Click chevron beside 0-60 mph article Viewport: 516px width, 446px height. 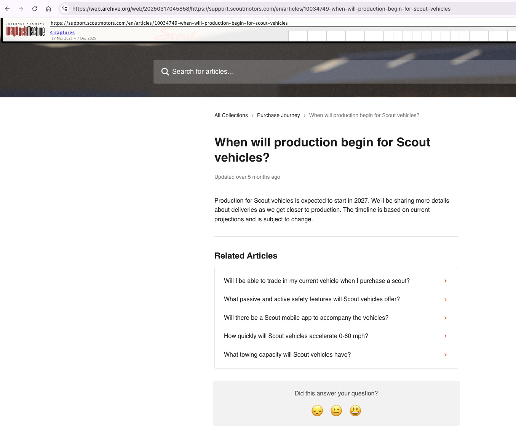click(446, 336)
